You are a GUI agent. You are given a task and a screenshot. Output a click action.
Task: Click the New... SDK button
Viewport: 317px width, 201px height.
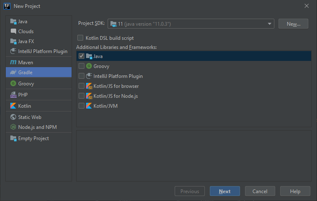click(293, 24)
